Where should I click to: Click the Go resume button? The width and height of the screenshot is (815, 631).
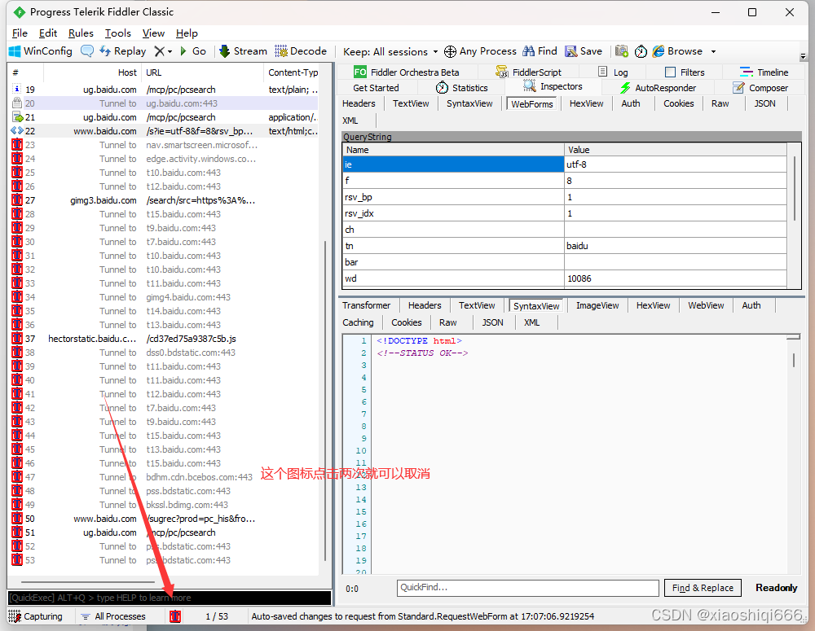[x=193, y=51]
